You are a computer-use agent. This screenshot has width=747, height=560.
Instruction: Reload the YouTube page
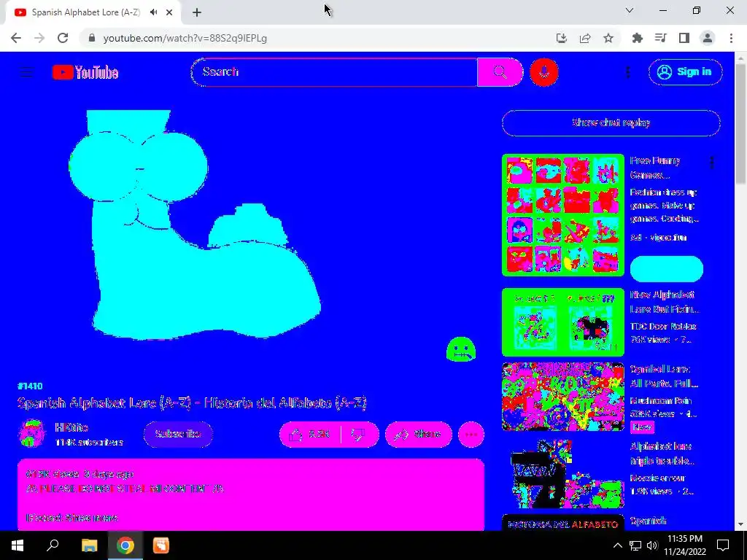coord(63,38)
